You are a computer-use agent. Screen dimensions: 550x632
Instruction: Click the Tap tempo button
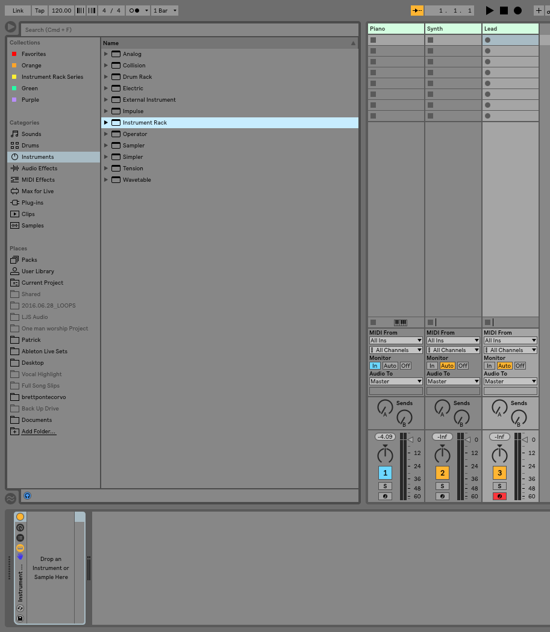tap(40, 10)
